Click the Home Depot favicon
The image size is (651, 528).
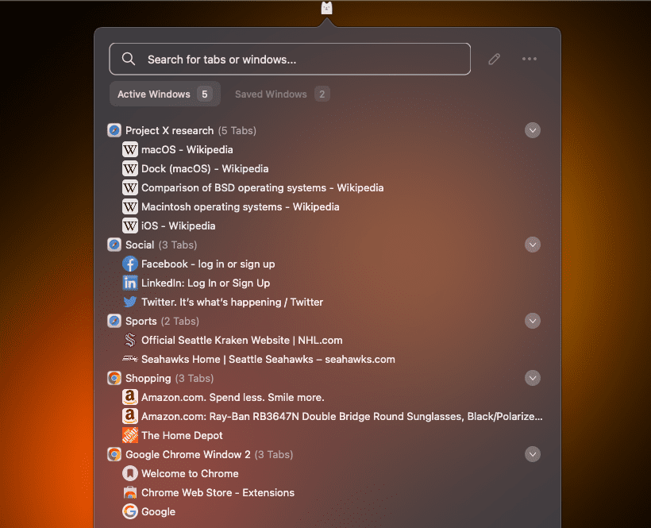click(x=130, y=435)
